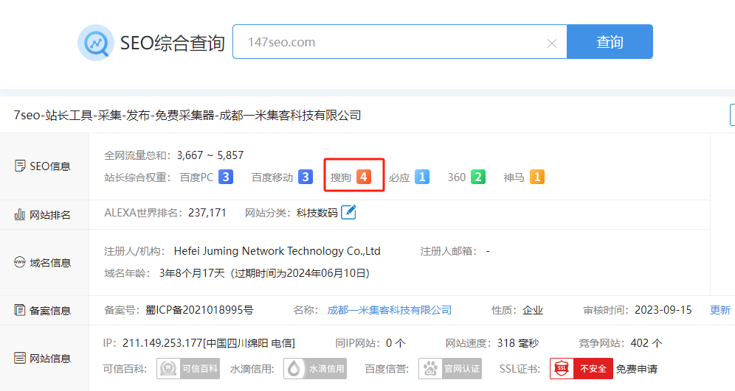Click the SEO综合查询 heading text

click(173, 43)
